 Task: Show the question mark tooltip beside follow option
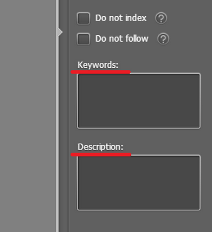click(x=163, y=39)
